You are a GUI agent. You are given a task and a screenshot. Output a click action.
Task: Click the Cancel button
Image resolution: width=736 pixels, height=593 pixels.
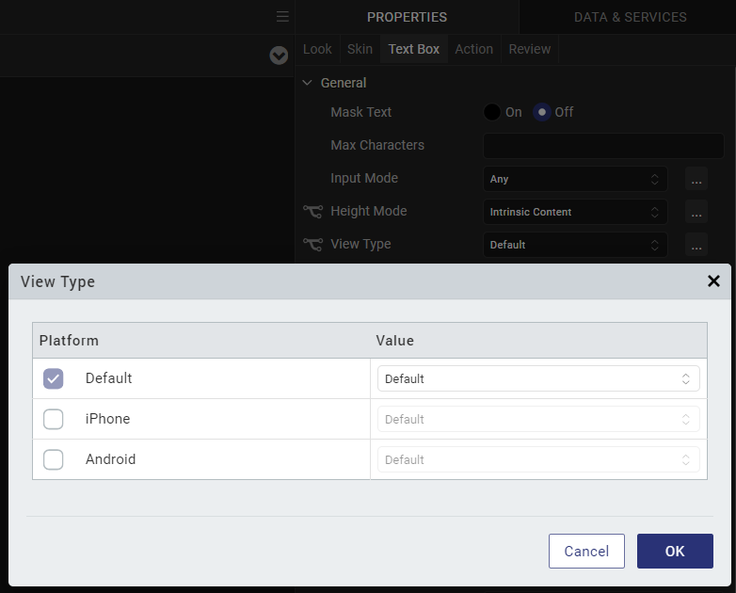click(586, 551)
